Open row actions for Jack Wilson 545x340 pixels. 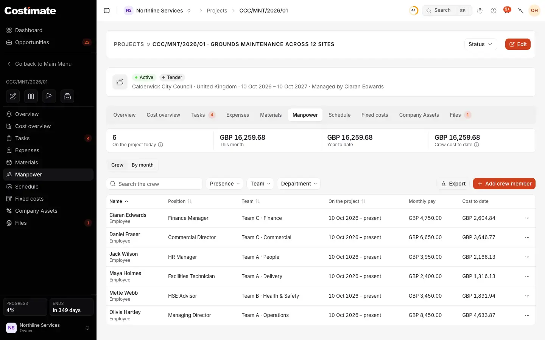tap(527, 257)
